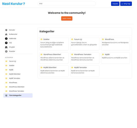Click the Kategoriler heading
This screenshot has width=137, height=128.
47,31
